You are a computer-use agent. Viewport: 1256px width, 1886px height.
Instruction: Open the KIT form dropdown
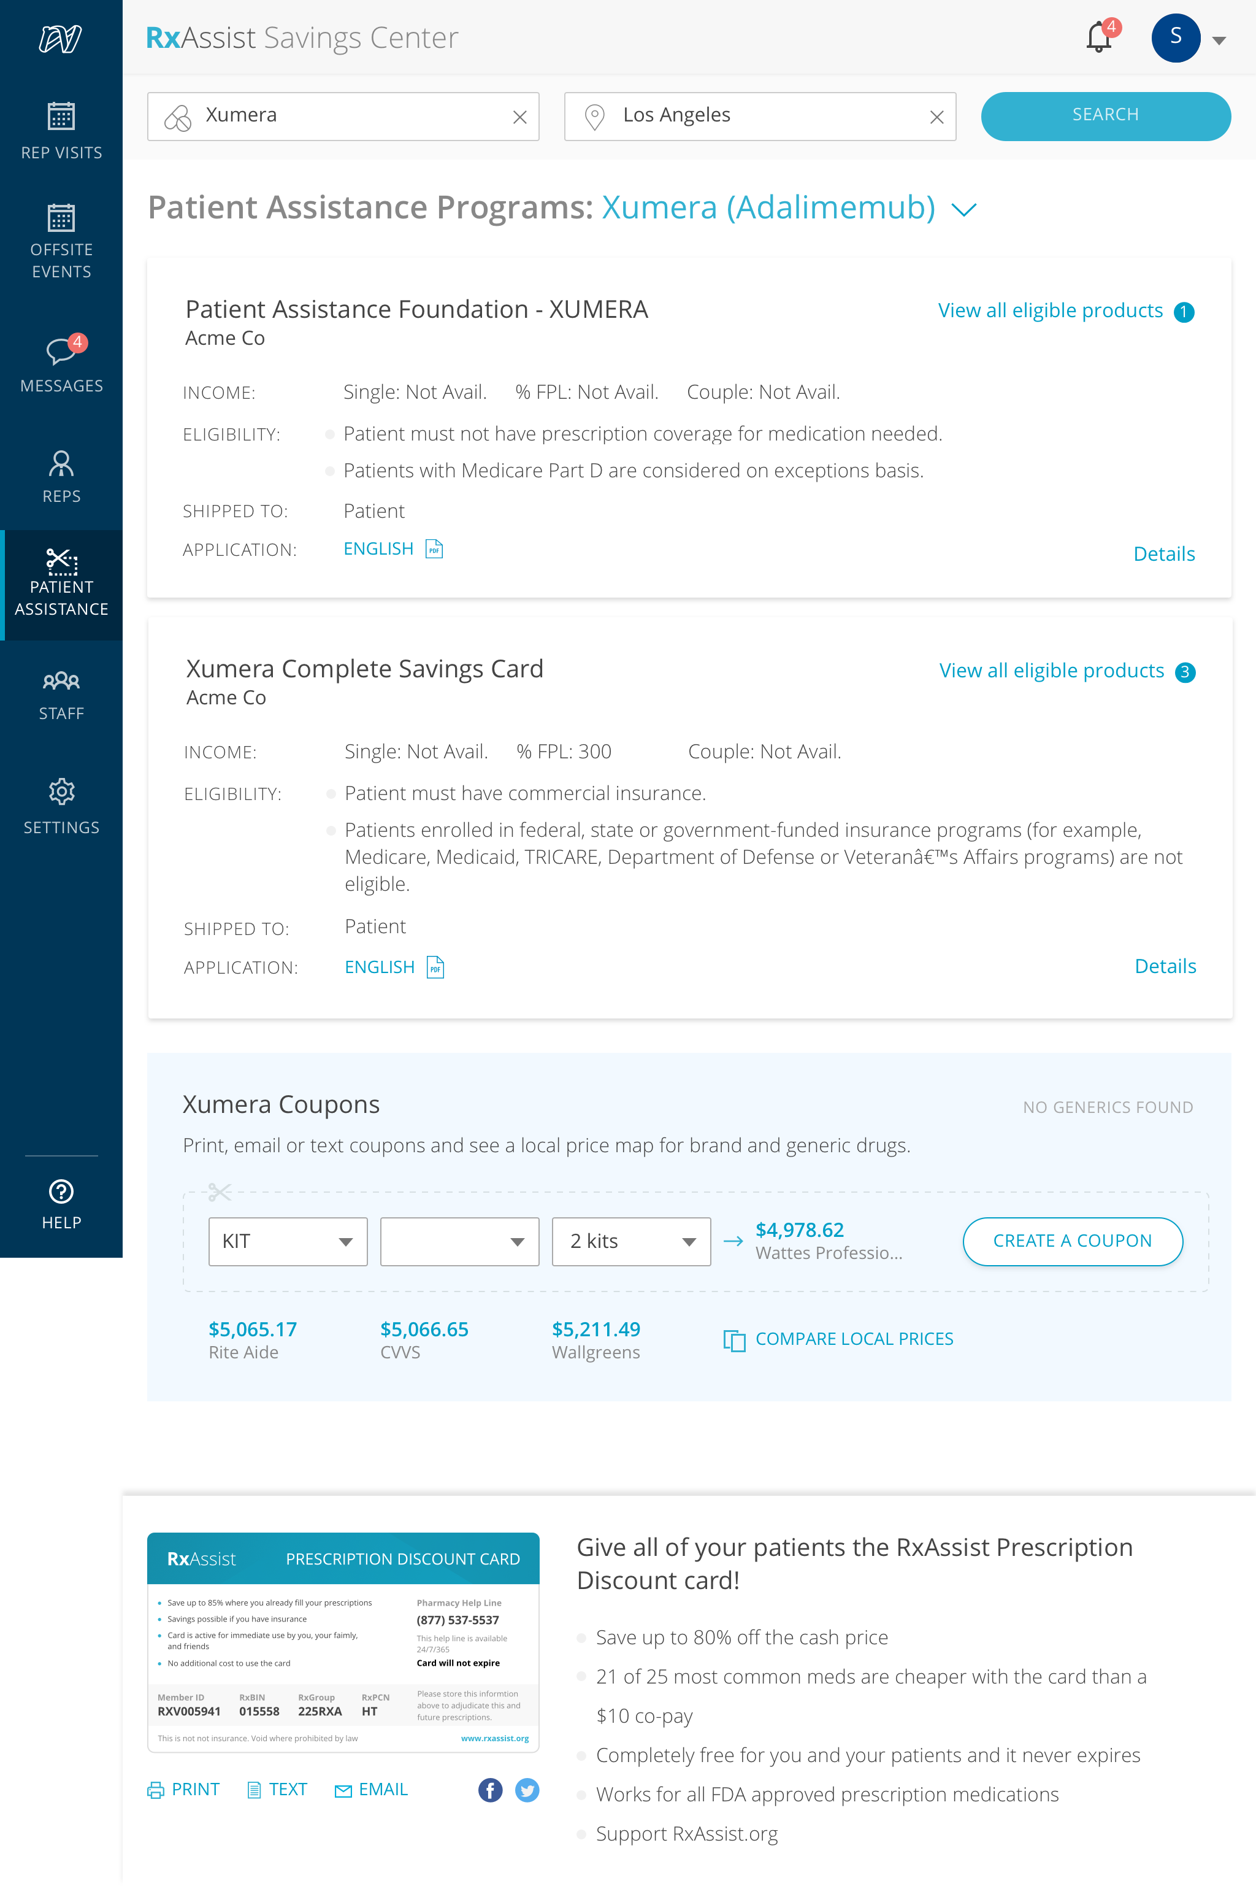click(x=288, y=1241)
